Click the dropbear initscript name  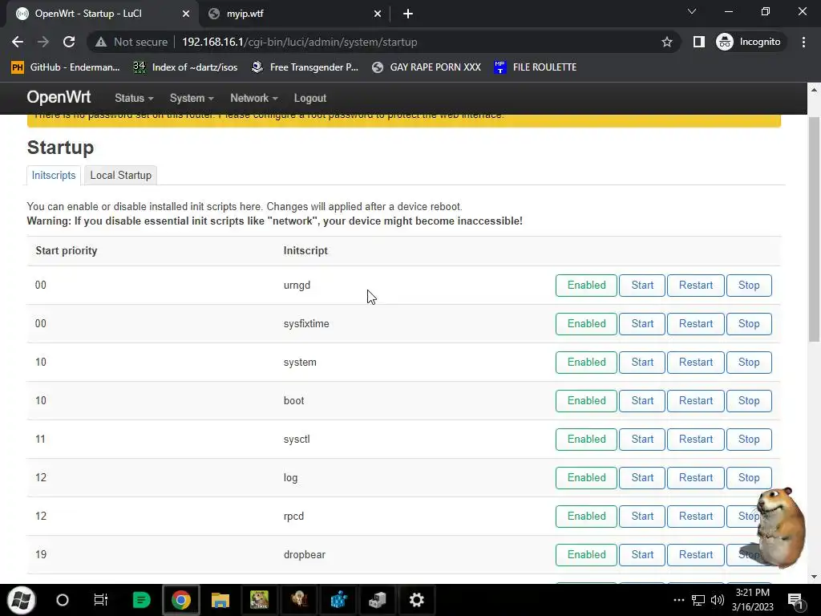pyautogui.click(x=304, y=555)
